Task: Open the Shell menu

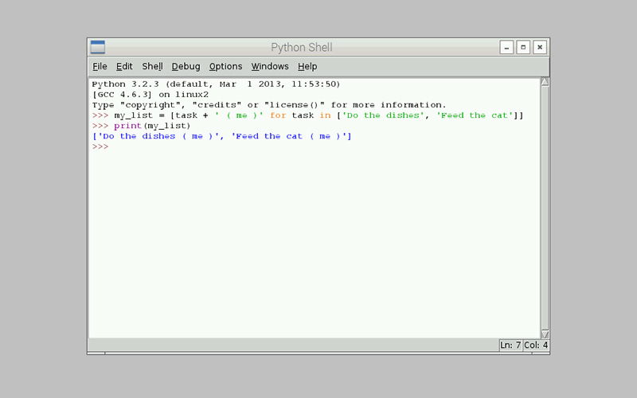Action: (152, 66)
